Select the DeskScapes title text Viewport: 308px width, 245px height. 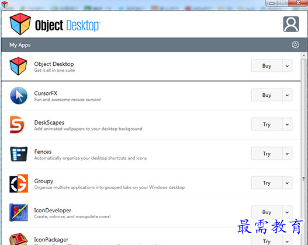(x=49, y=123)
